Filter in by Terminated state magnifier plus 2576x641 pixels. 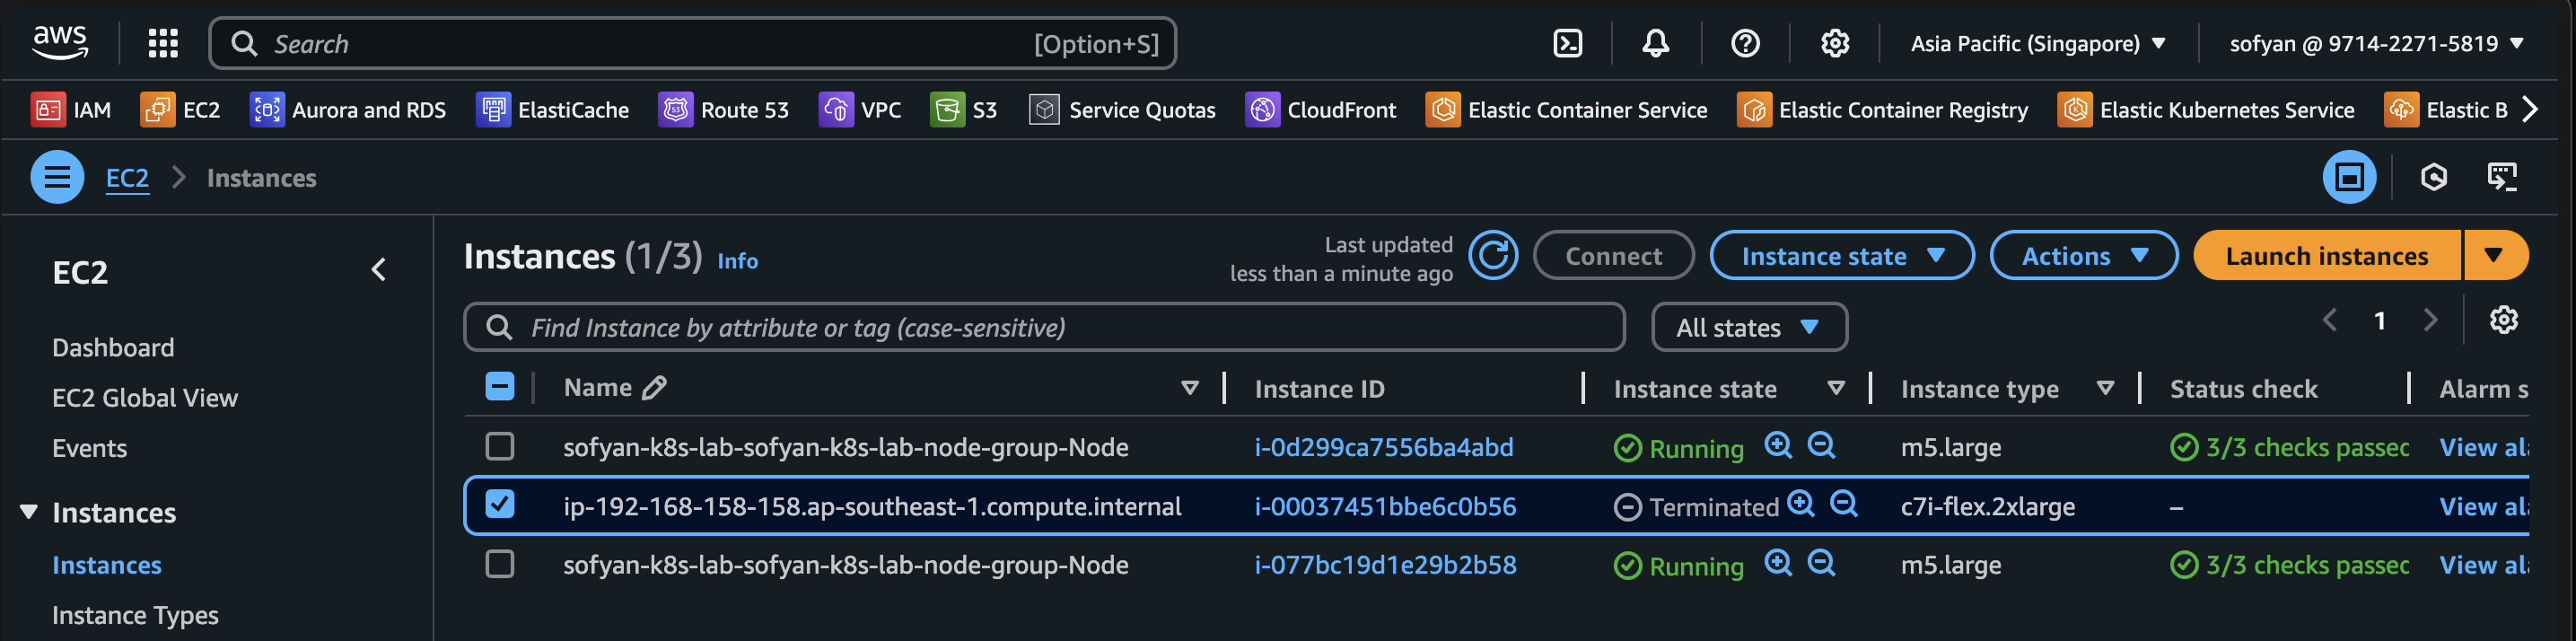(1801, 504)
